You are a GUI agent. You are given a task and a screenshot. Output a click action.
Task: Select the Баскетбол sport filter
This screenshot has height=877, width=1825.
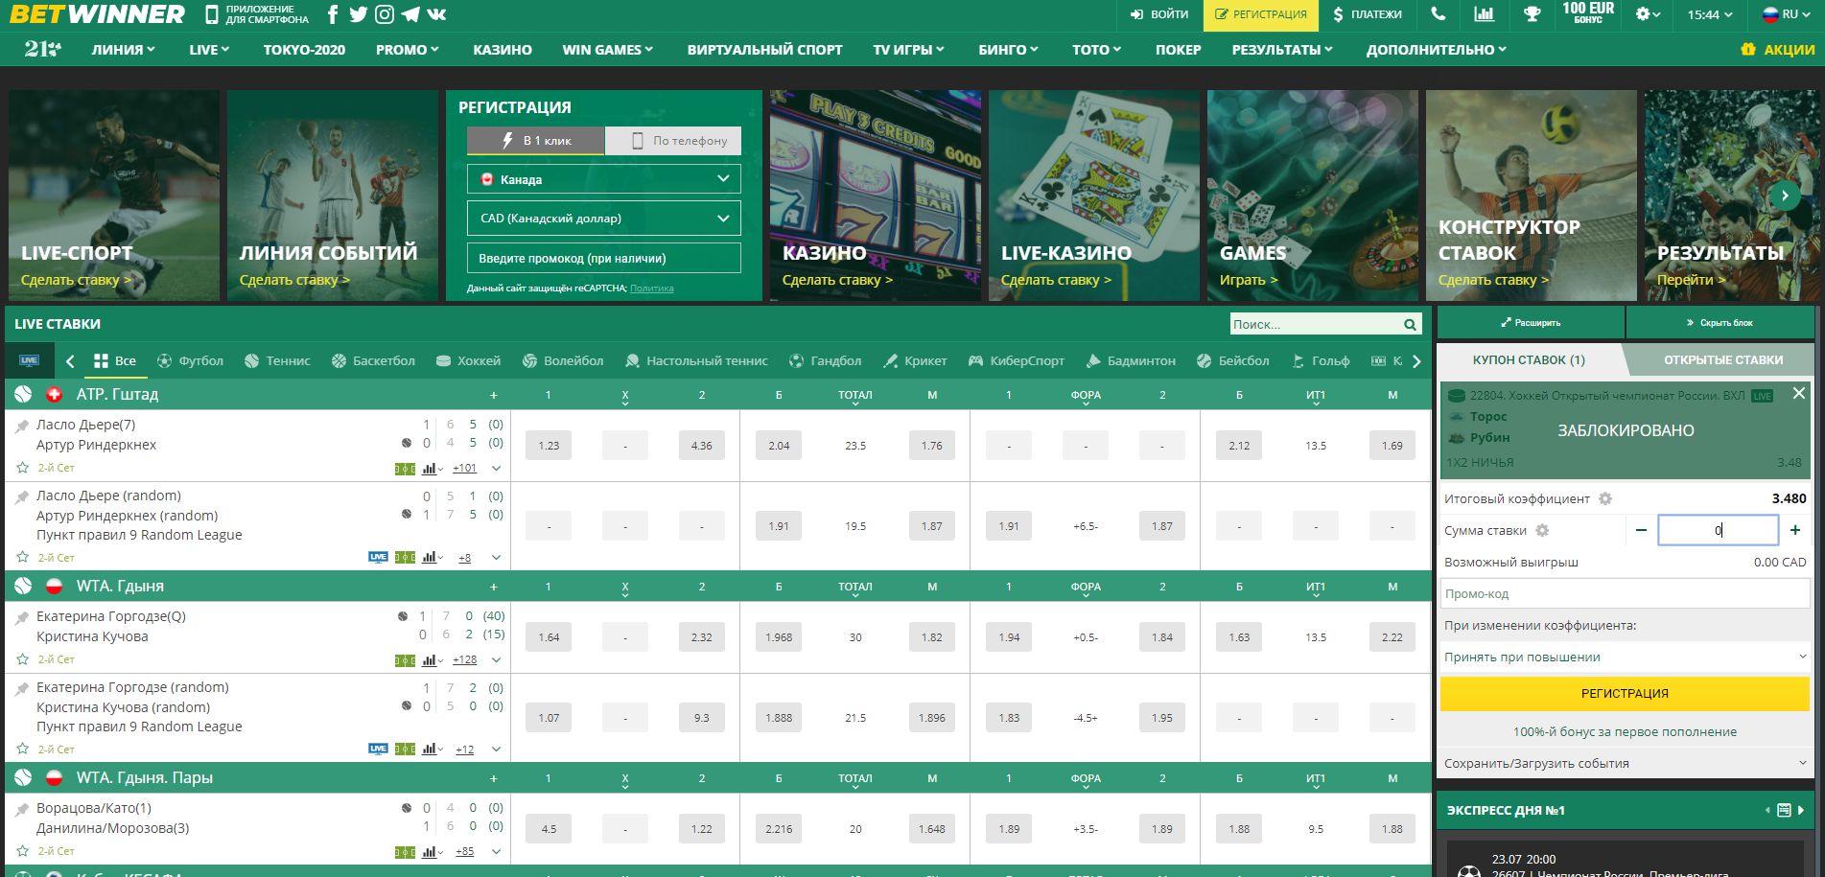373,360
